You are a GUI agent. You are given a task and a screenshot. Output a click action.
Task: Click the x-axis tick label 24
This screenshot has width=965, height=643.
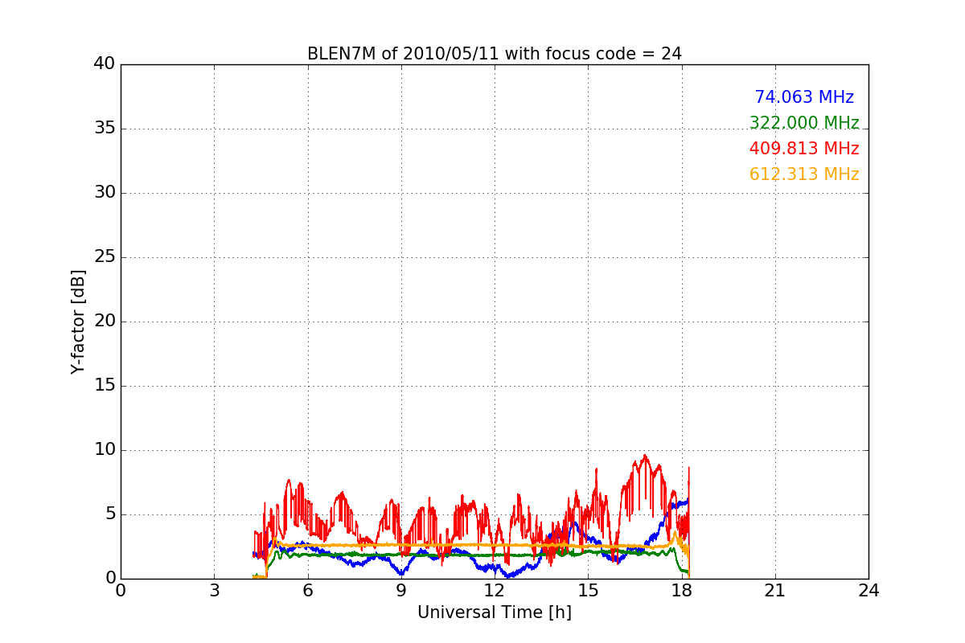(x=868, y=591)
